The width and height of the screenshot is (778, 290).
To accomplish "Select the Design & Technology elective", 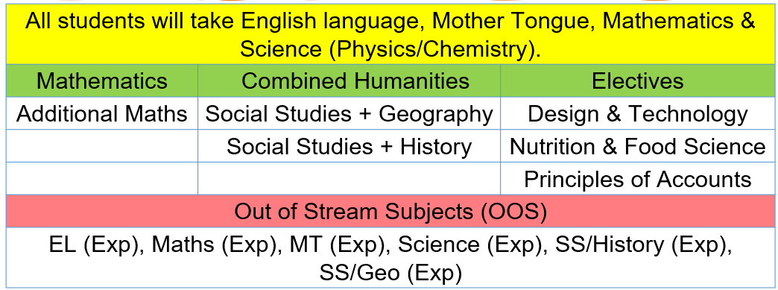I will tap(638, 113).
